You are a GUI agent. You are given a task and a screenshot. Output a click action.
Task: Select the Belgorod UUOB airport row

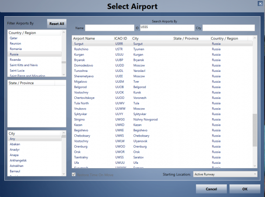(162, 87)
